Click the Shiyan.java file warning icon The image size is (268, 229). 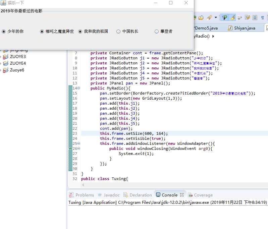click(230, 28)
